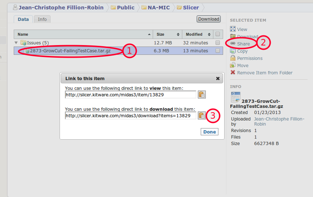Close the Link to this item dialog
313x197 pixels.
[218, 78]
